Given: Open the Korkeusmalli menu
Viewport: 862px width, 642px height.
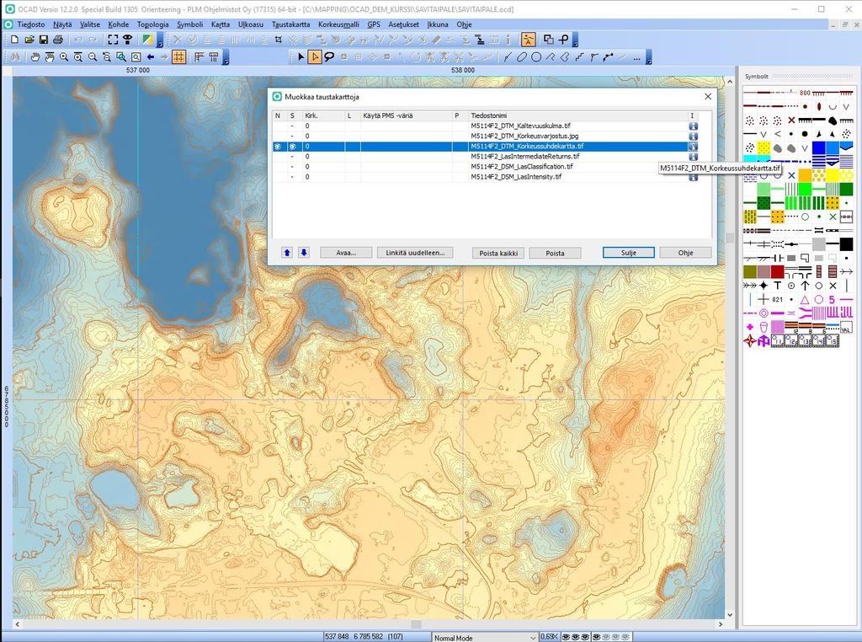Looking at the screenshot, I should coord(338,24).
